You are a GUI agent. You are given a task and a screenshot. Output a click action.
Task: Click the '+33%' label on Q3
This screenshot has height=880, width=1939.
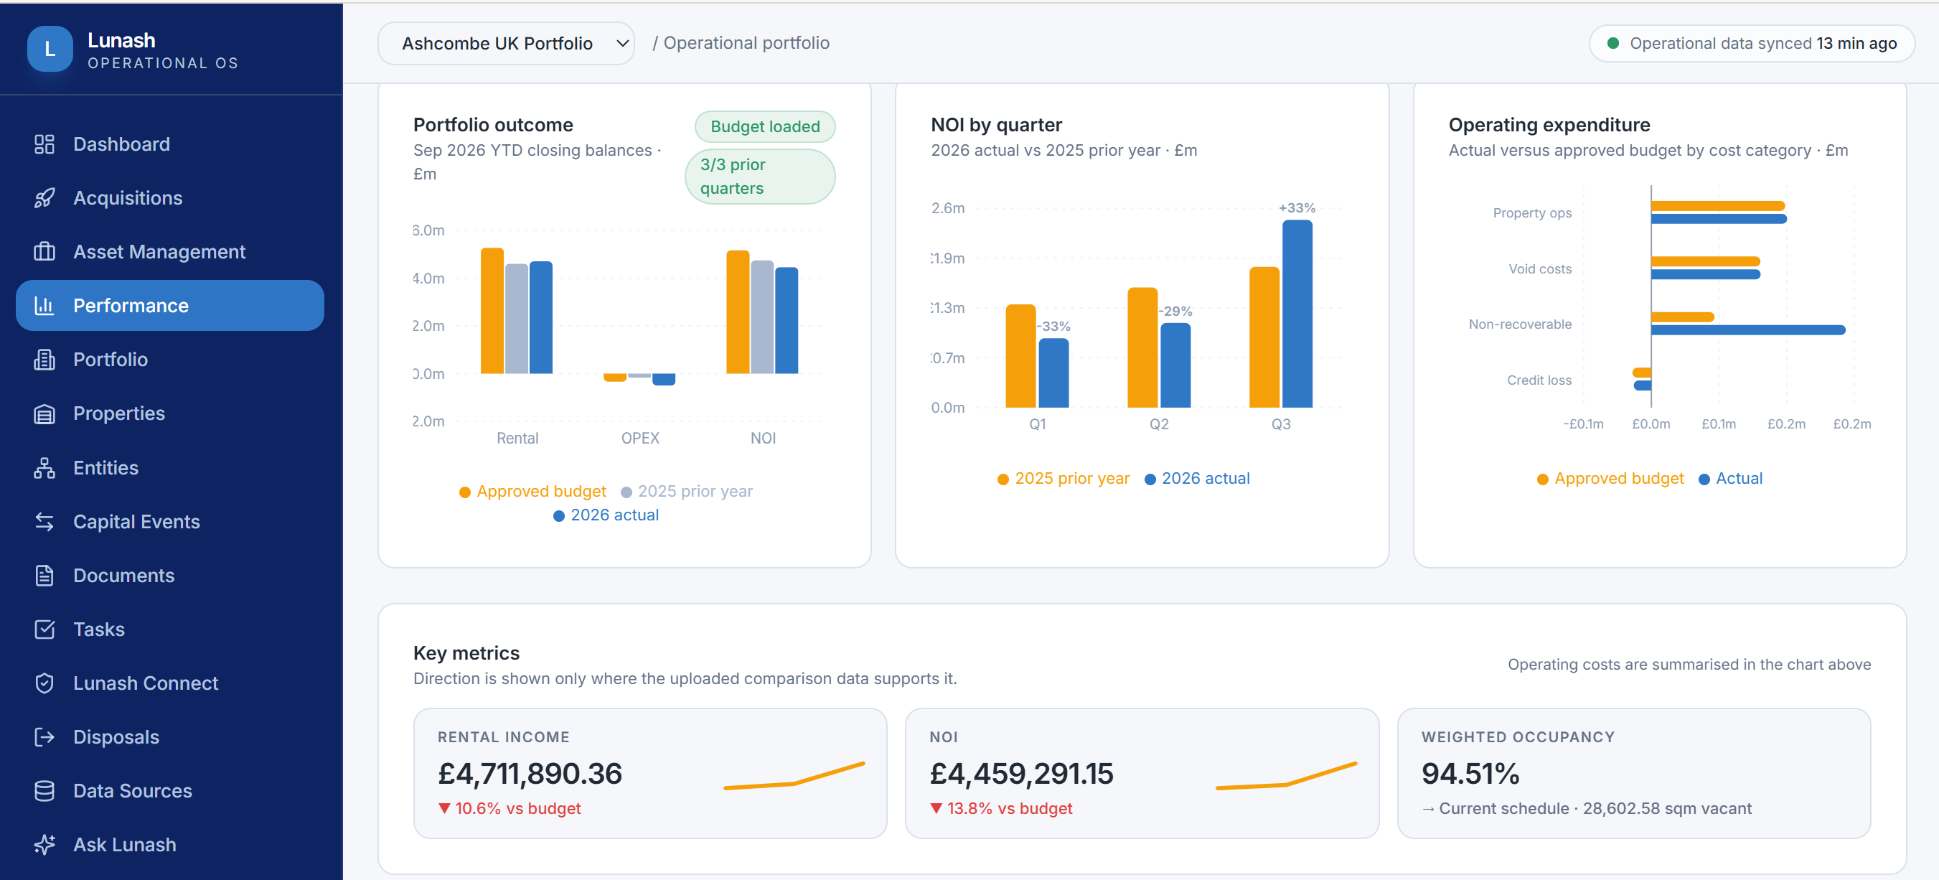pos(1297,207)
